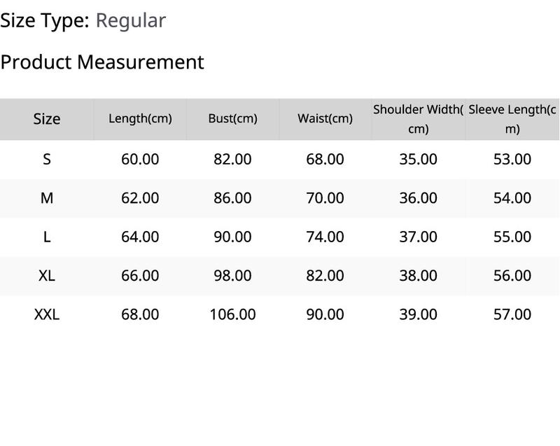Click the Regular size type text
The height and width of the screenshot is (446, 560).
(x=131, y=21)
